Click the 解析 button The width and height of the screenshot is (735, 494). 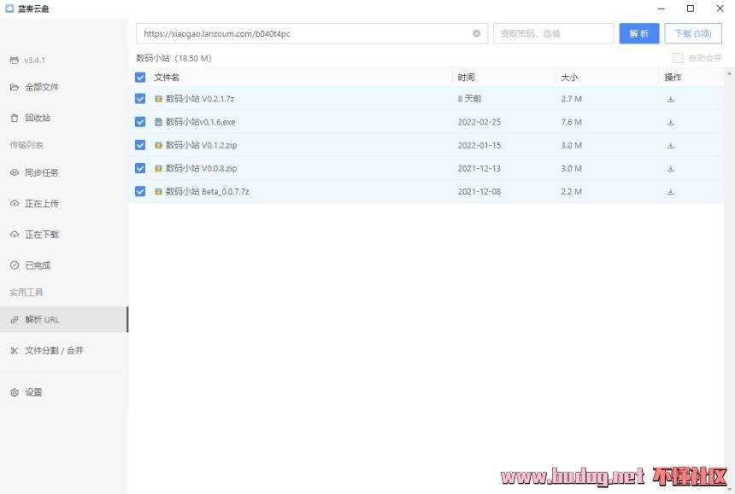tap(638, 34)
